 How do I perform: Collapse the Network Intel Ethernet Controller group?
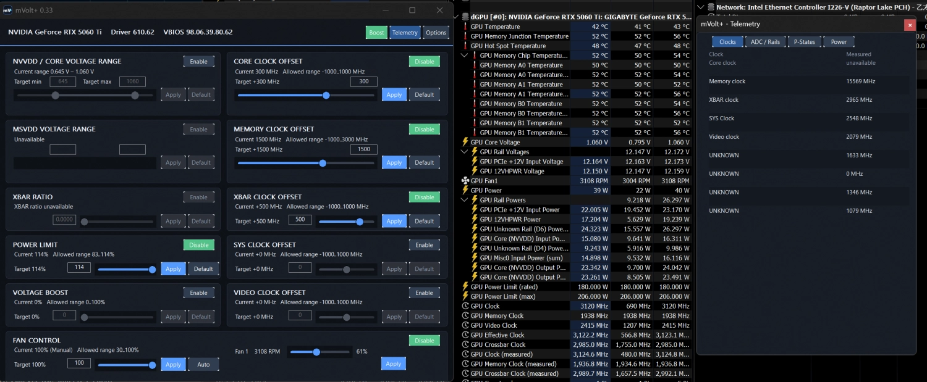[701, 7]
